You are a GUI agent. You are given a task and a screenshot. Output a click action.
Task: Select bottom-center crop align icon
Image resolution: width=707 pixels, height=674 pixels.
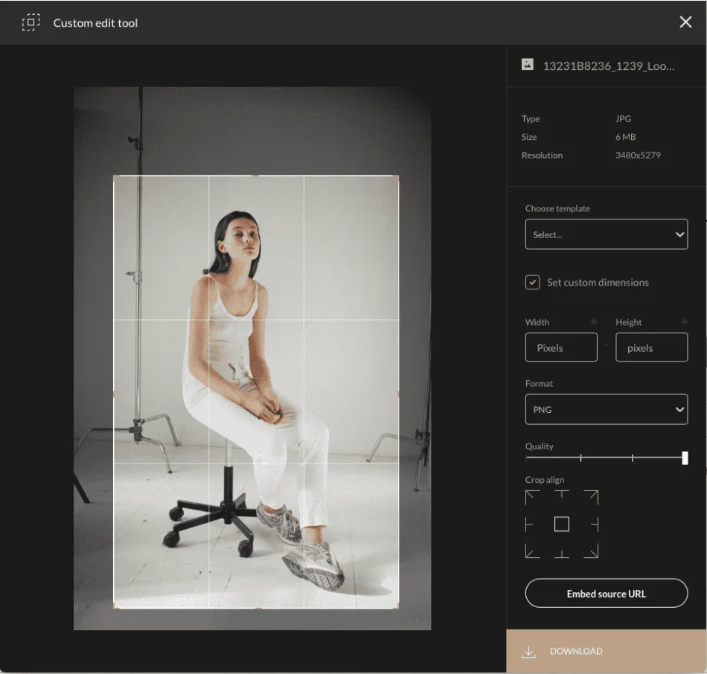click(x=561, y=554)
